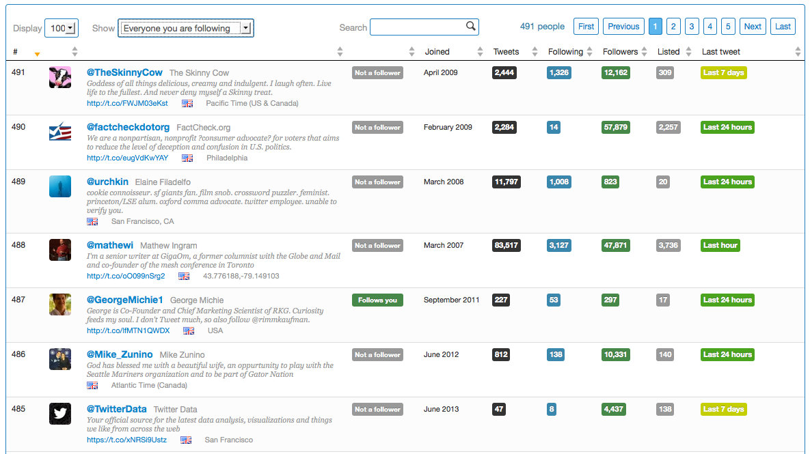Image resolution: width=810 pixels, height=454 pixels.
Task: Jump to Last page
Action: (783, 27)
